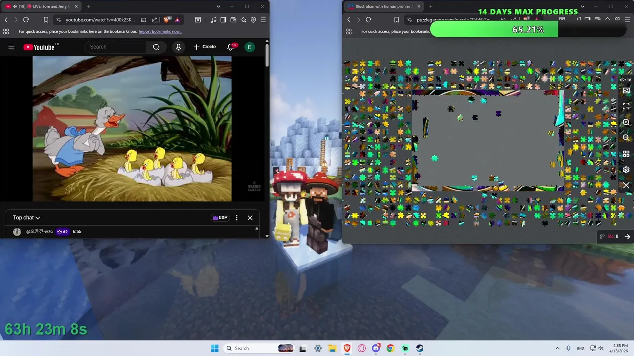634x356 pixels.
Task: Bookmark the YouTube page
Action: coord(46,20)
